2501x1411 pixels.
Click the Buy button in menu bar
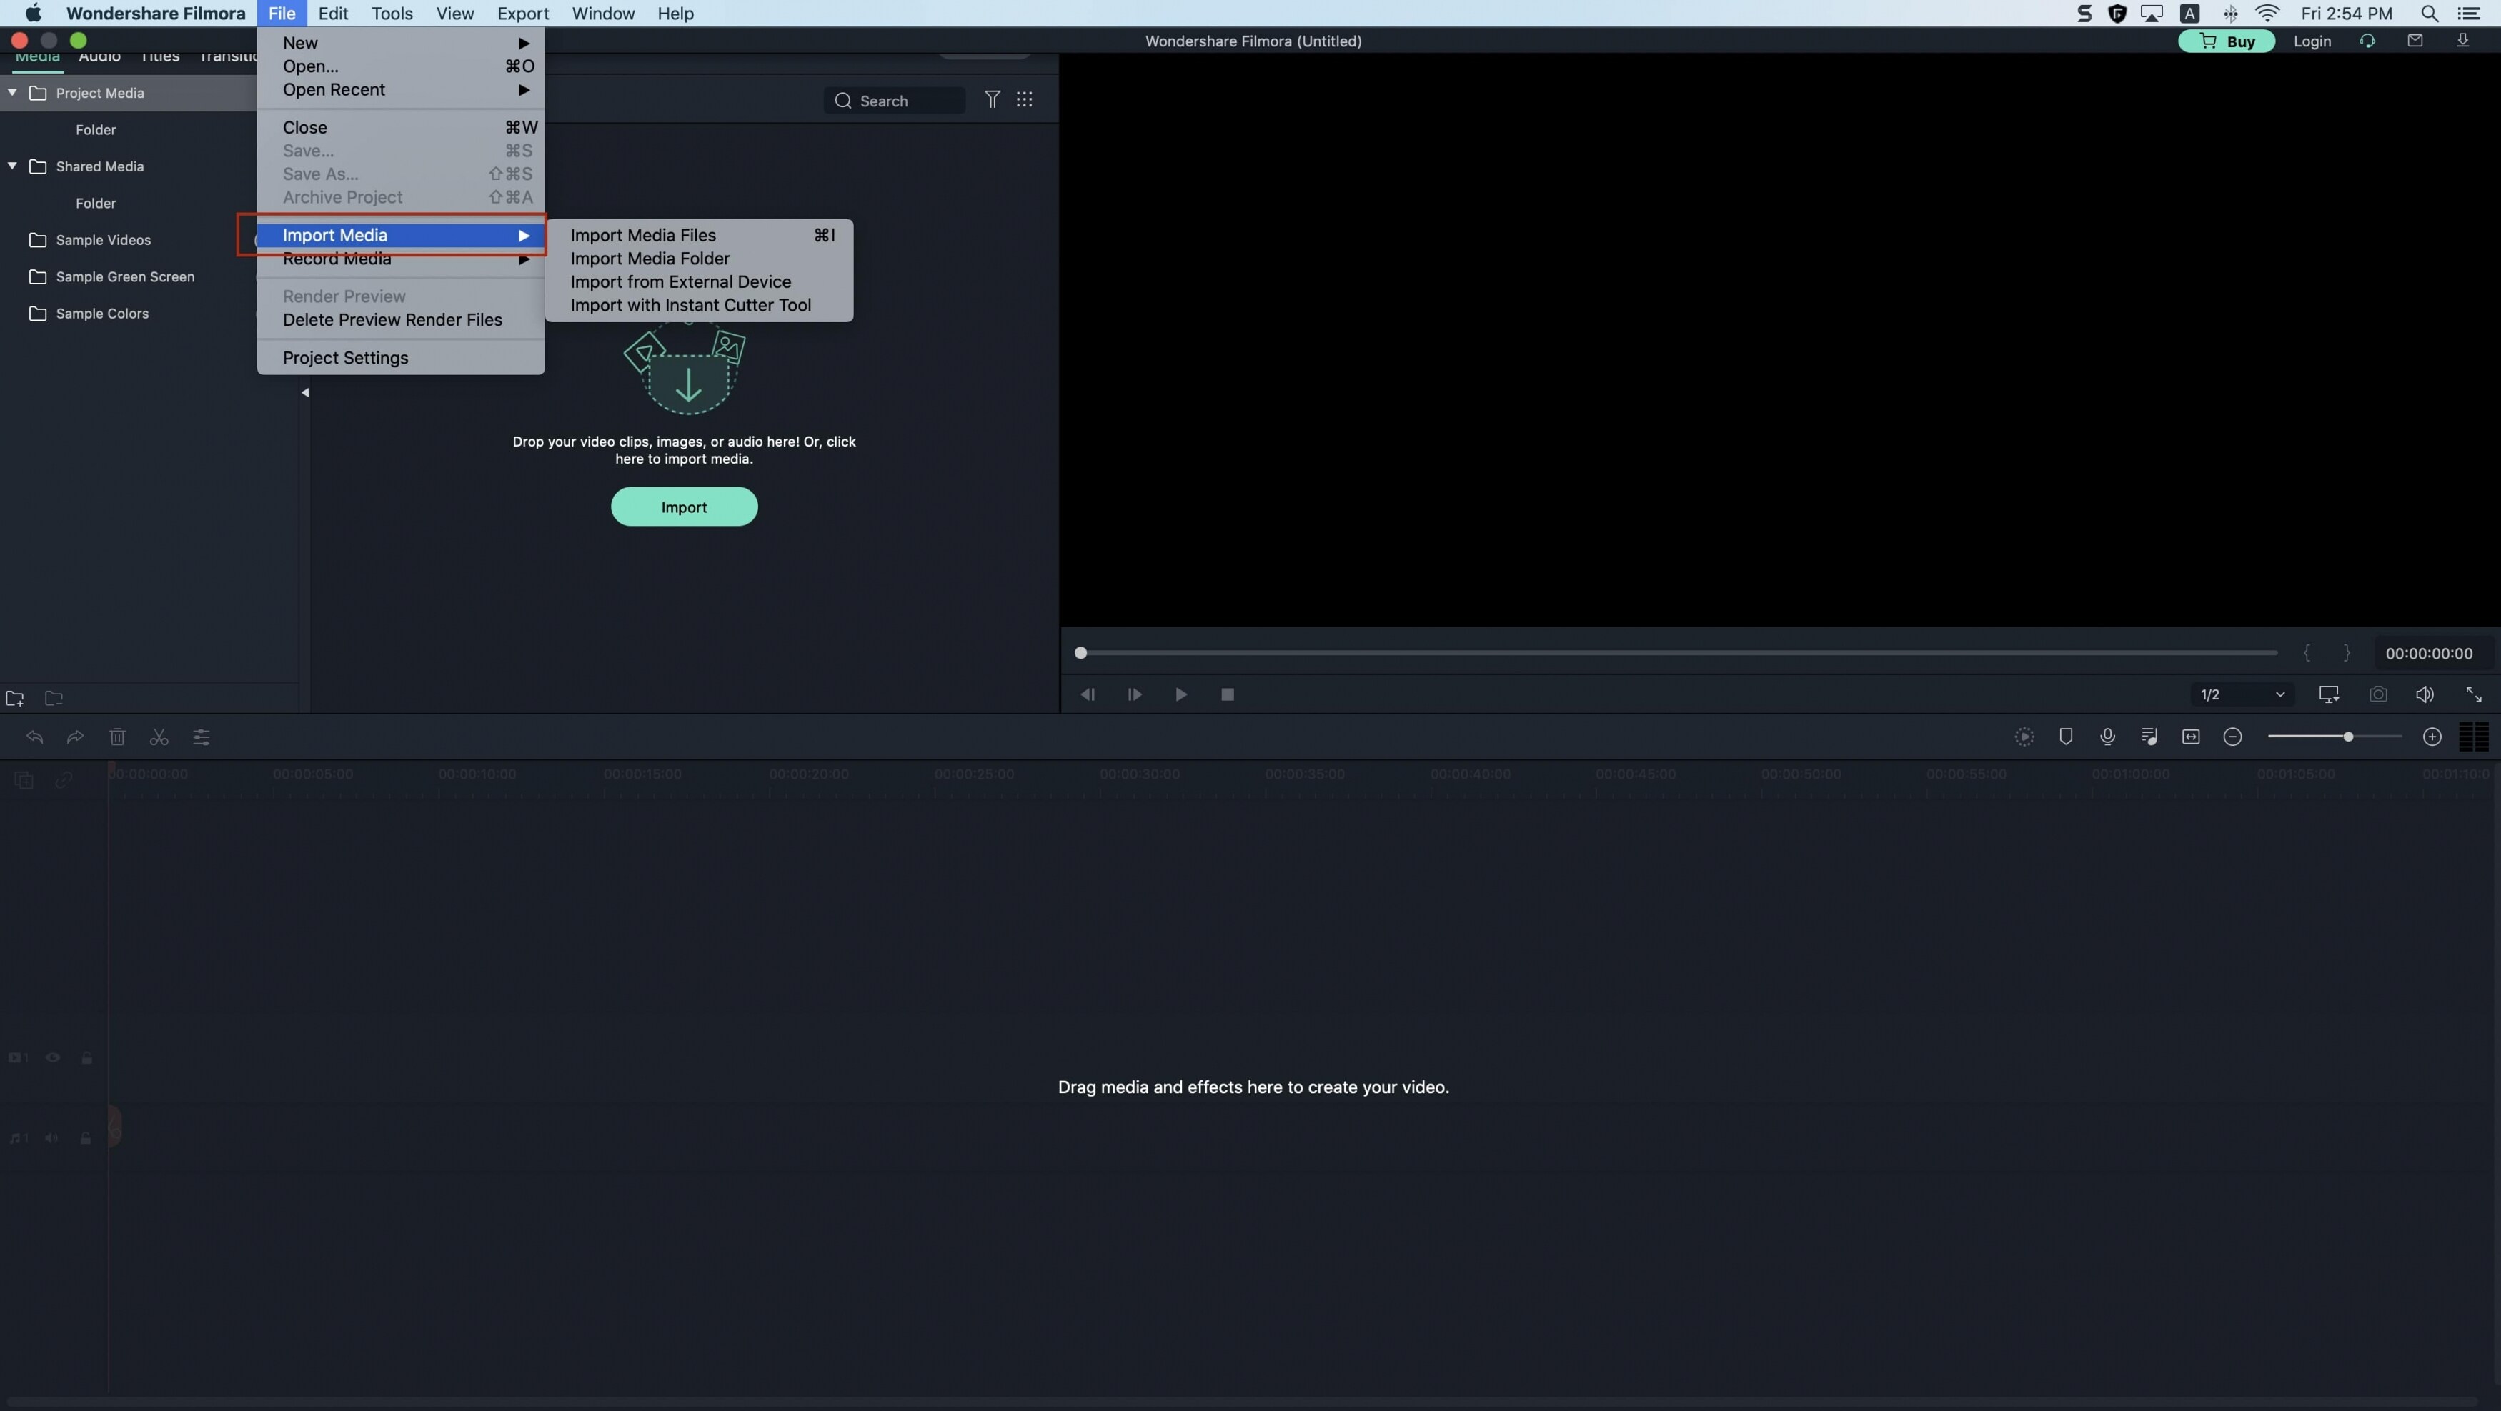tap(2226, 39)
